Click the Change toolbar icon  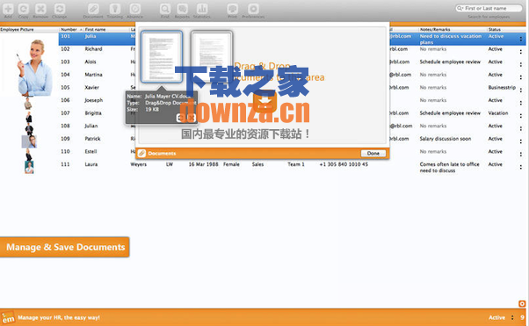[60, 9]
